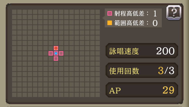Select the blue dot center grid cell
Image resolution: width=189 pixels, height=107 pixels.
pyautogui.click(x=56, y=53)
